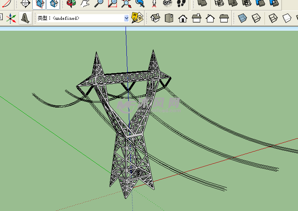This screenshot has width=298, height=211.
Task: Activate the Look Around eye tool
Action: coord(167,4)
